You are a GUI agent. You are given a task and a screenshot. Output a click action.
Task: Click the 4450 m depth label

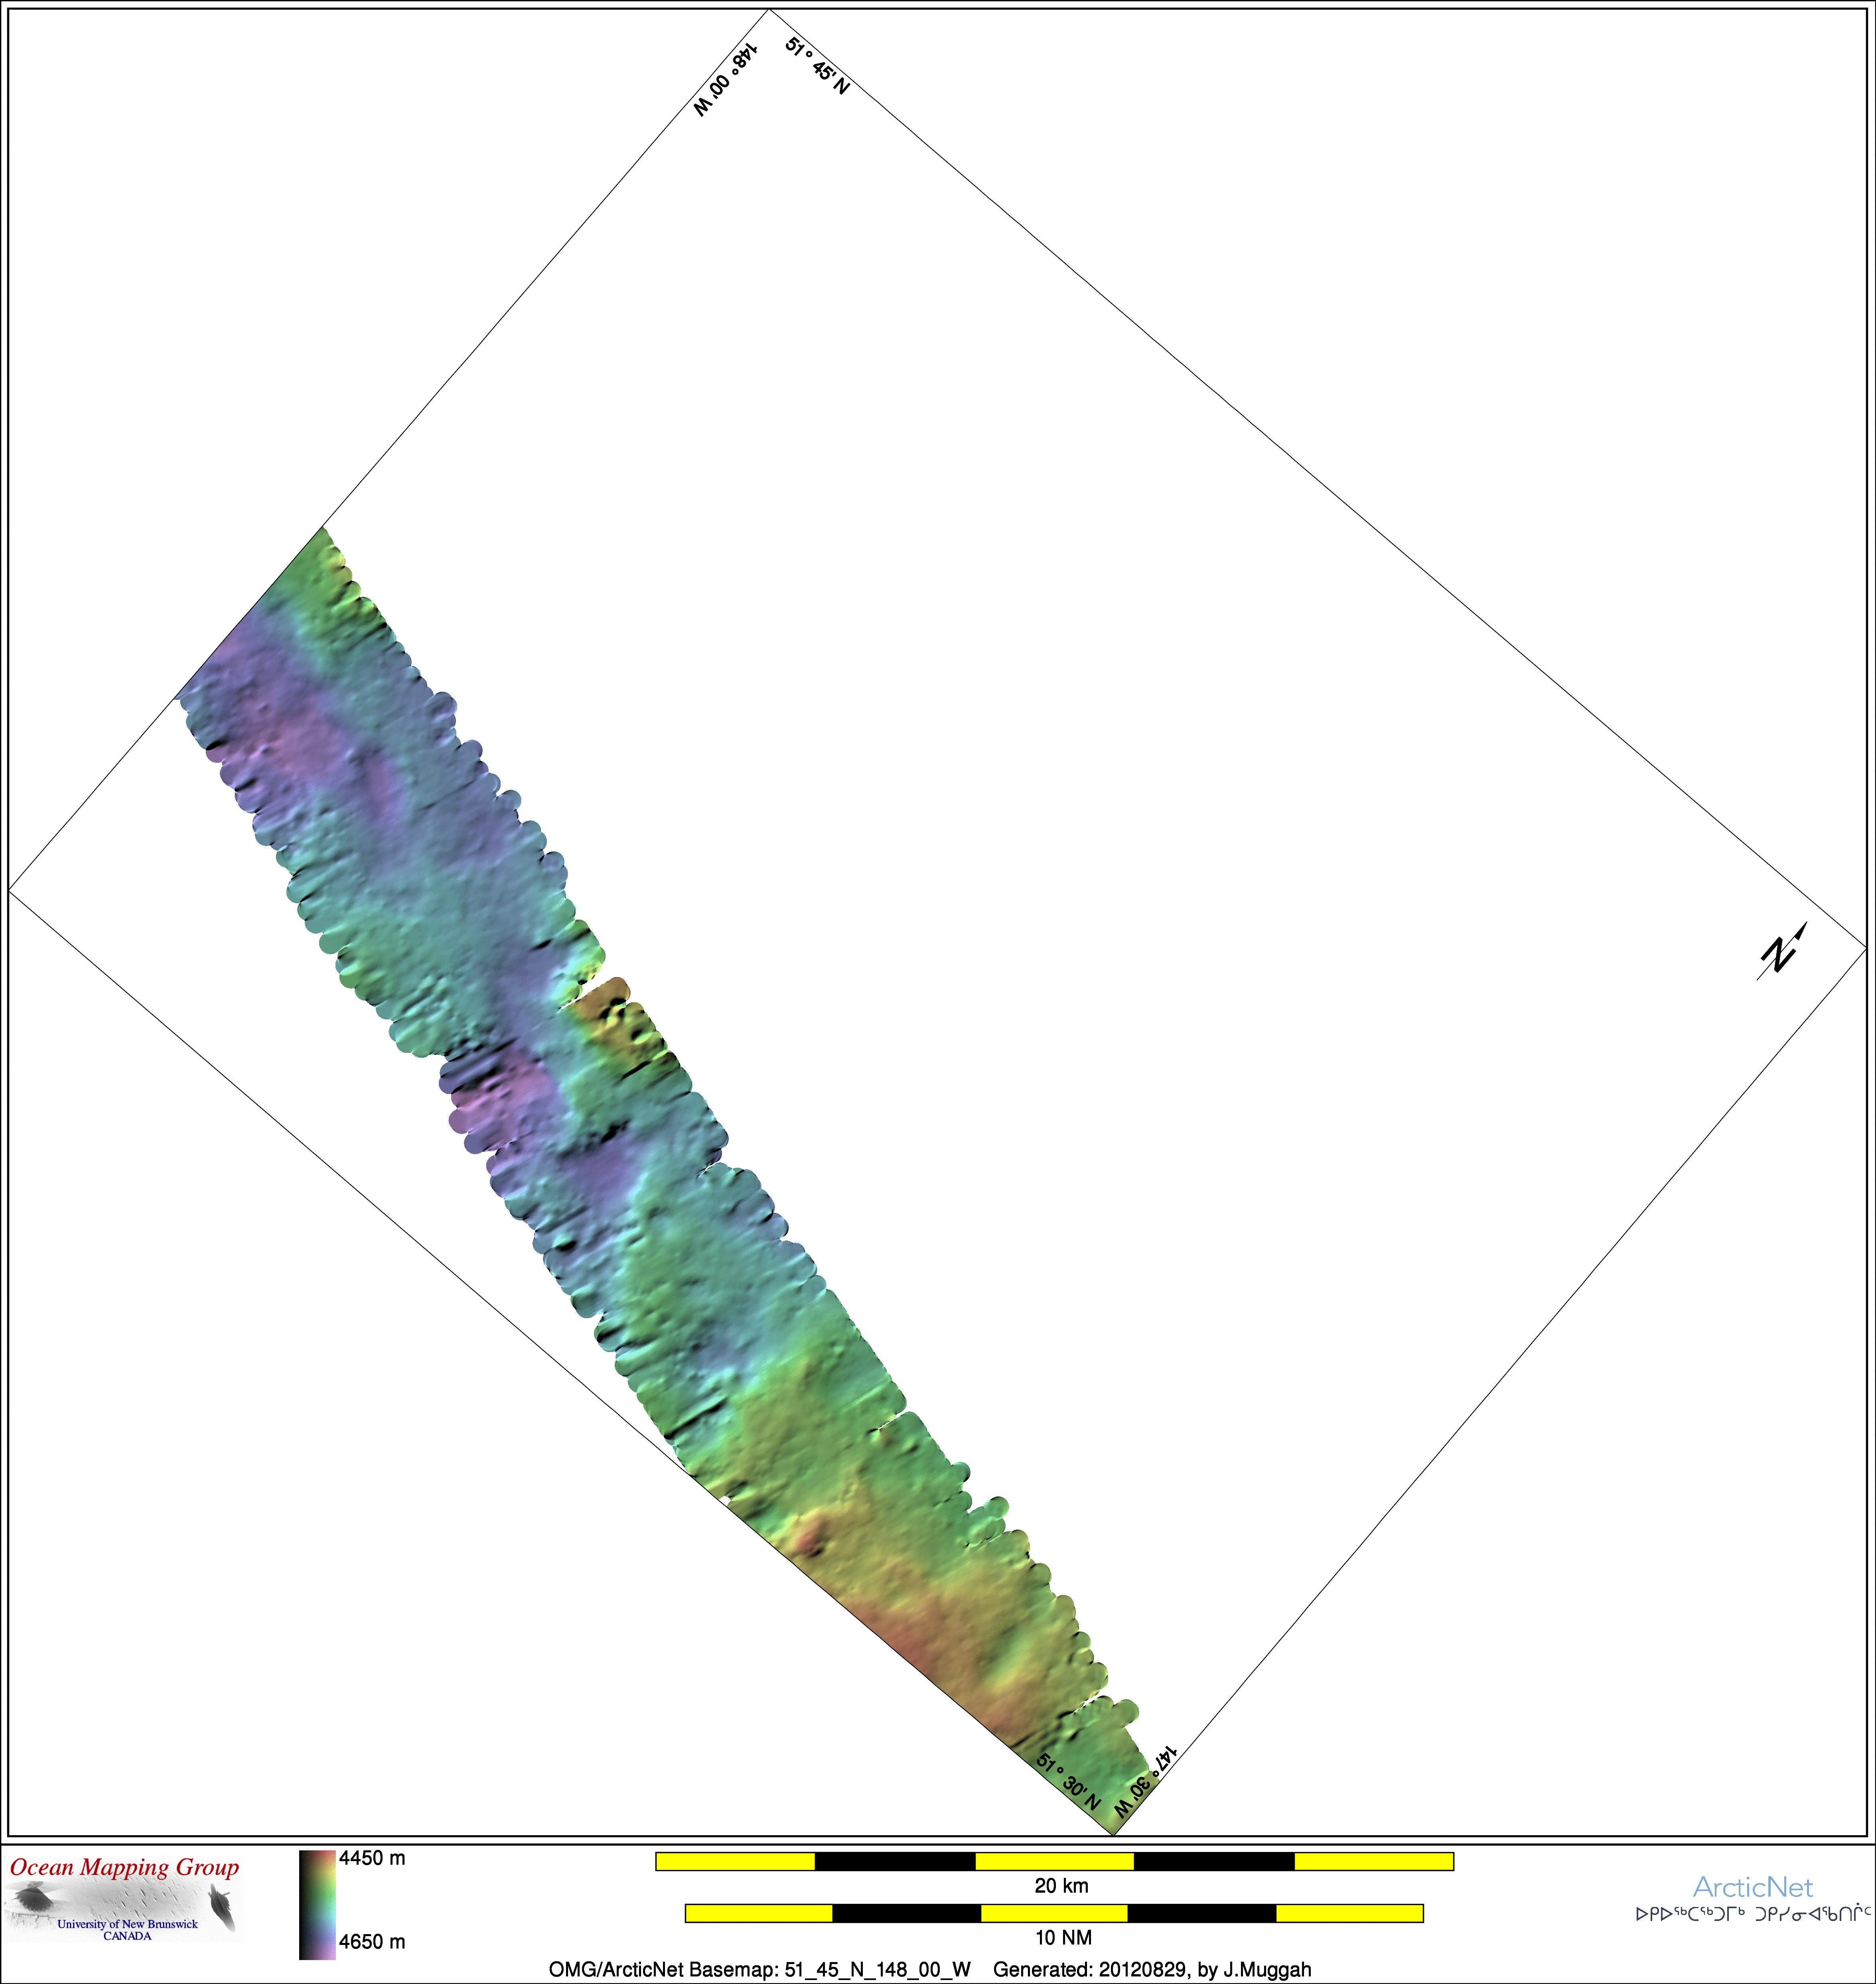point(372,1858)
